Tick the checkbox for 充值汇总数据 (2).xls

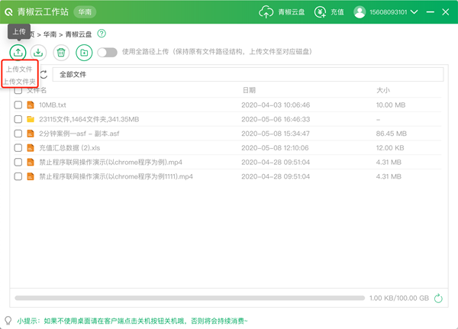tap(18, 147)
